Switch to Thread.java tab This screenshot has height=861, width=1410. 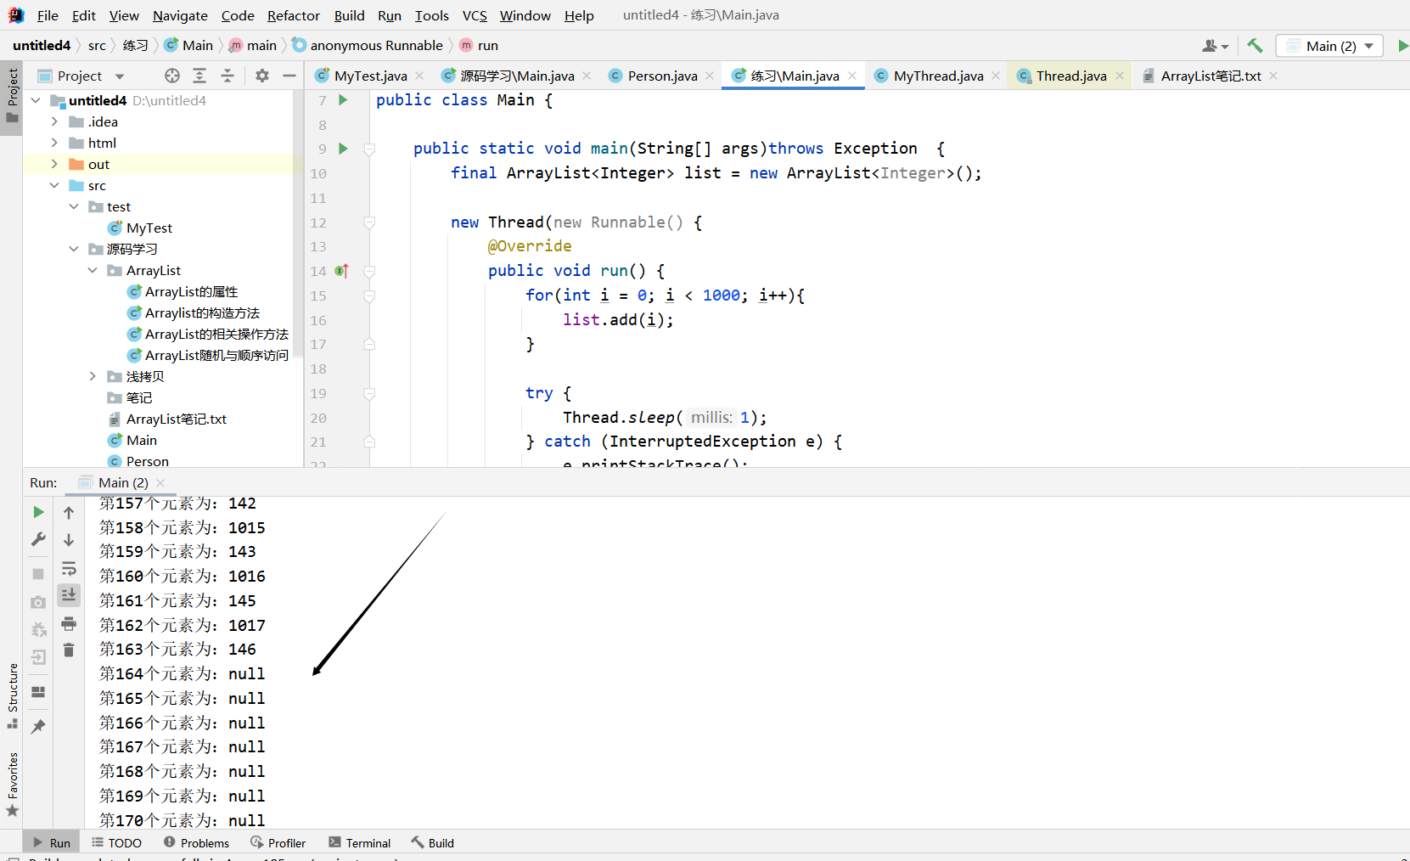tap(1071, 76)
